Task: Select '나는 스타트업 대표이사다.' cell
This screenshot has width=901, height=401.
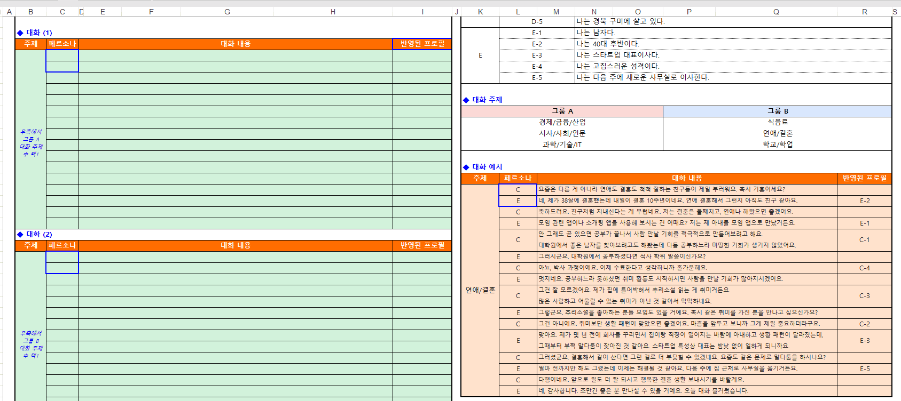Action: click(733, 55)
